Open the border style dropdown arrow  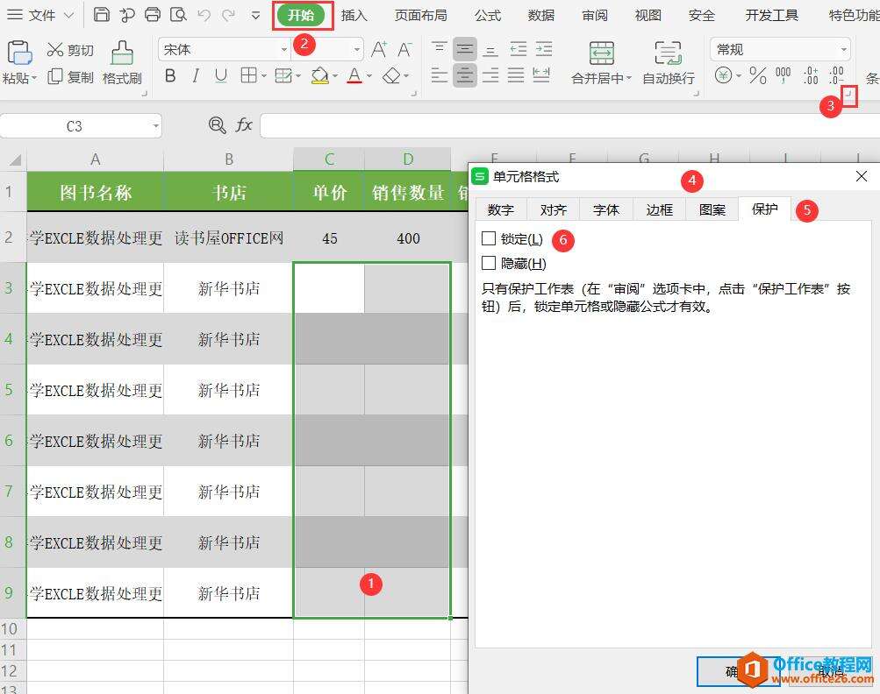click(263, 76)
